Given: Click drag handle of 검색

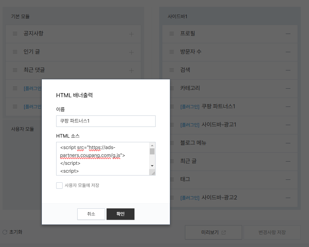Looking at the screenshot, I should [x=172, y=70].
